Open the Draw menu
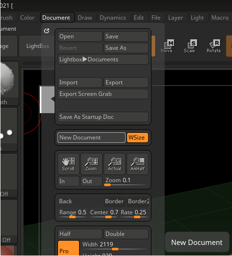The height and width of the screenshot is (256, 232). click(x=85, y=17)
